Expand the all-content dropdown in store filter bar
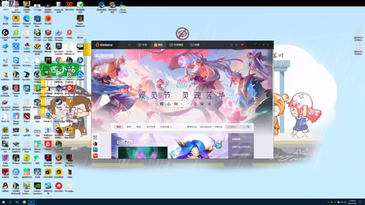The width and height of the screenshot is (365, 205). coord(166,127)
